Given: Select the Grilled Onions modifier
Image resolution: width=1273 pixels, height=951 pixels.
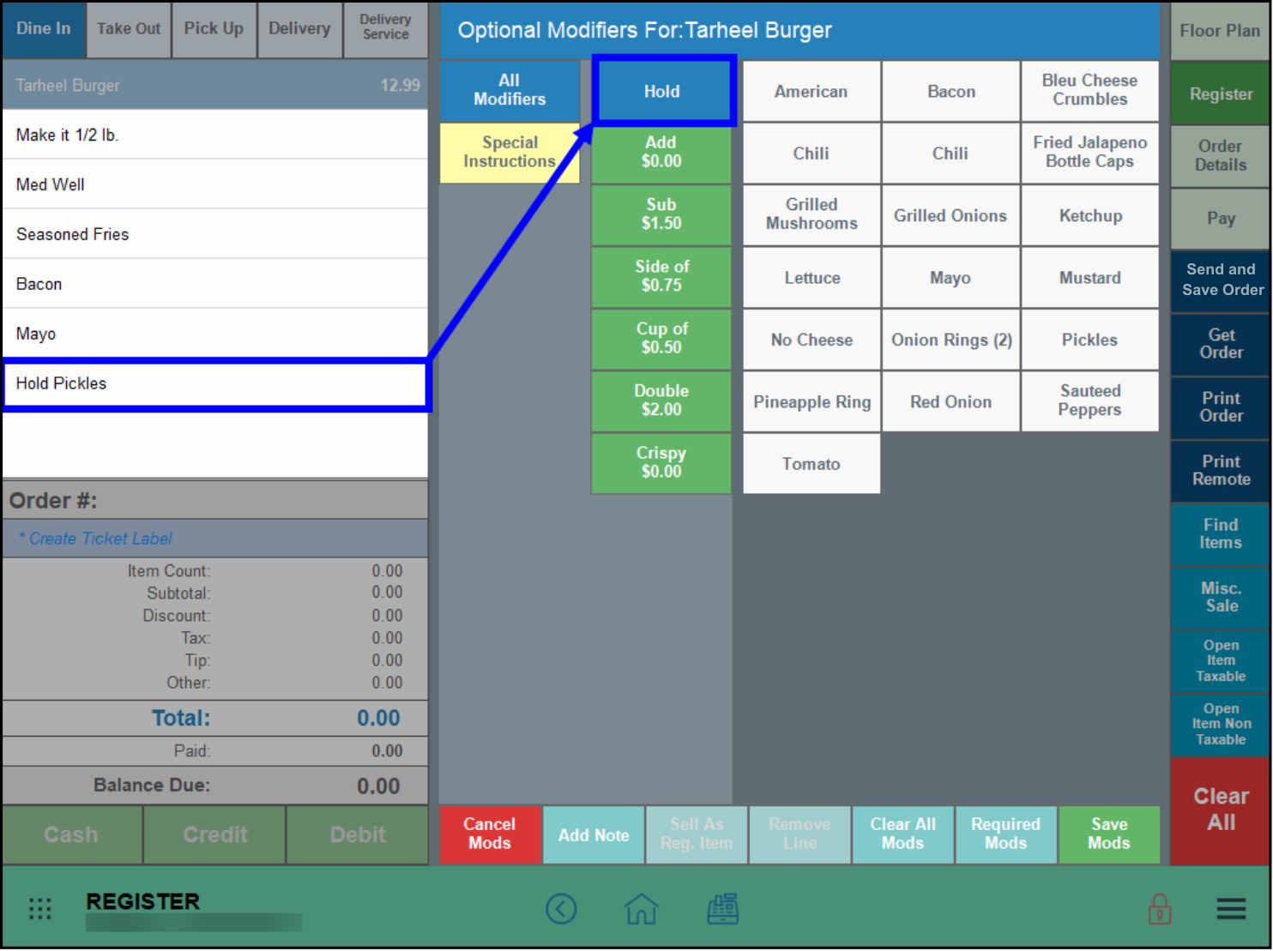Looking at the screenshot, I should coord(950,215).
